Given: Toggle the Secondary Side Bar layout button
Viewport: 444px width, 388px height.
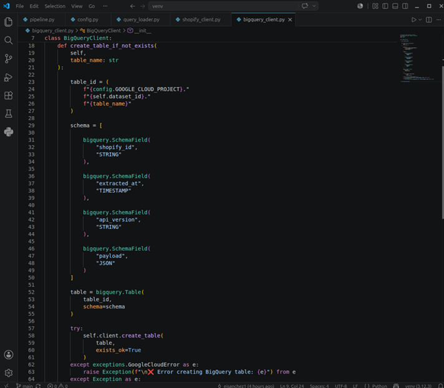Looking at the screenshot, I should tap(405, 6).
